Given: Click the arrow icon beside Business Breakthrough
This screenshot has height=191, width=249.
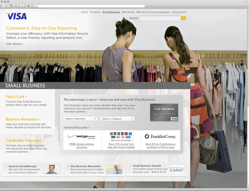Looking at the screenshot, I should coord(6,166).
